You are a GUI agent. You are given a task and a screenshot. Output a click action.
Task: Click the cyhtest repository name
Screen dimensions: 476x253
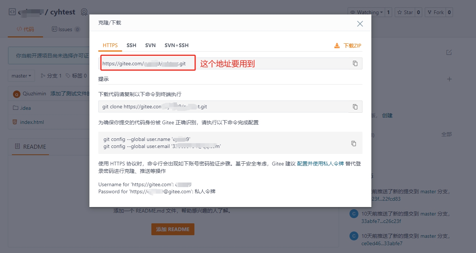point(63,12)
